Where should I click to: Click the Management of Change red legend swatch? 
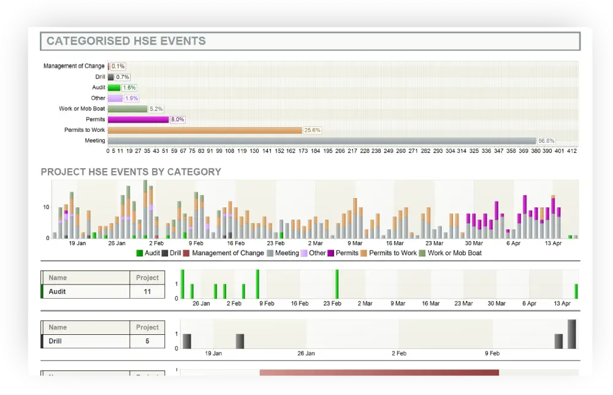[186, 253]
